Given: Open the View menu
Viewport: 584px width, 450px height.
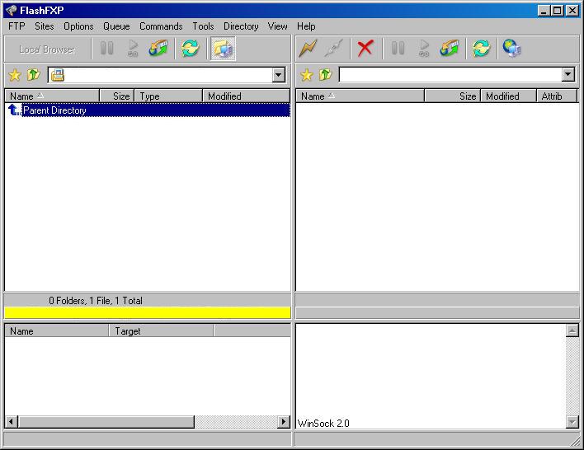Looking at the screenshot, I should [x=277, y=26].
